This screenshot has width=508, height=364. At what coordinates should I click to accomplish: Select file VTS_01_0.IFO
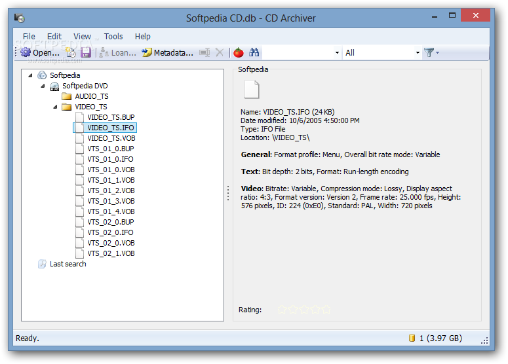point(110,159)
